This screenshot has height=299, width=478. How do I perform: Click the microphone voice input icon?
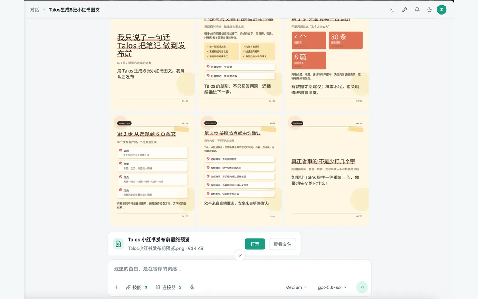pos(192,287)
